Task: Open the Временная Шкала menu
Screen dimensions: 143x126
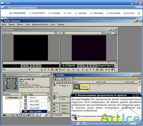Action: pyautogui.click(x=40, y=24)
